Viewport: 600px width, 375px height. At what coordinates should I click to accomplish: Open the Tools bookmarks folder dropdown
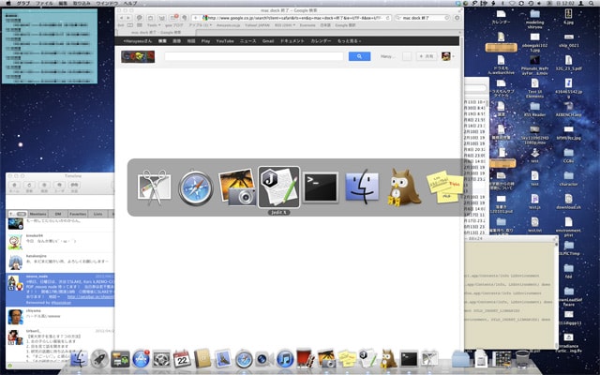pos(154,25)
